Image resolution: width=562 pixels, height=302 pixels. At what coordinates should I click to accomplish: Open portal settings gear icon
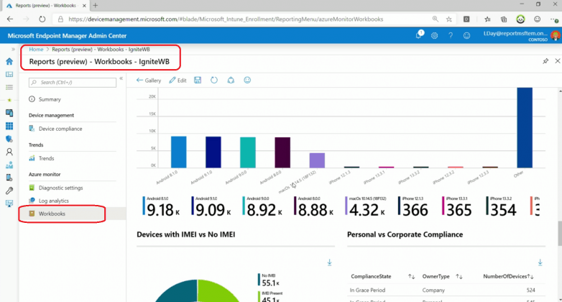434,35
